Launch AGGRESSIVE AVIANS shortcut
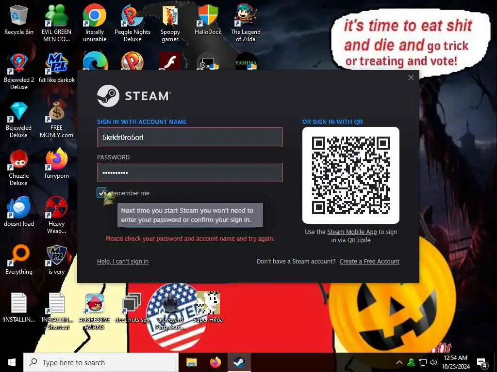This screenshot has height=372, width=497. tap(95, 311)
